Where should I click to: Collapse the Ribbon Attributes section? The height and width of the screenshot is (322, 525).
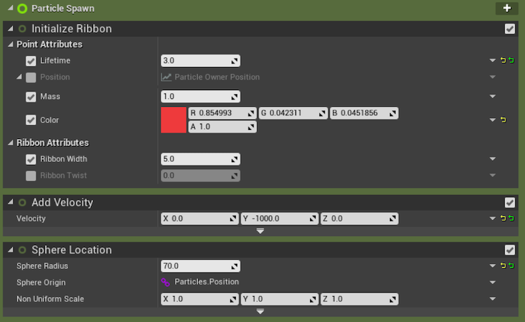[x=10, y=142]
